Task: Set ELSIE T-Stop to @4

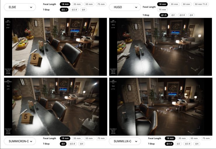Action: [x=83, y=10]
